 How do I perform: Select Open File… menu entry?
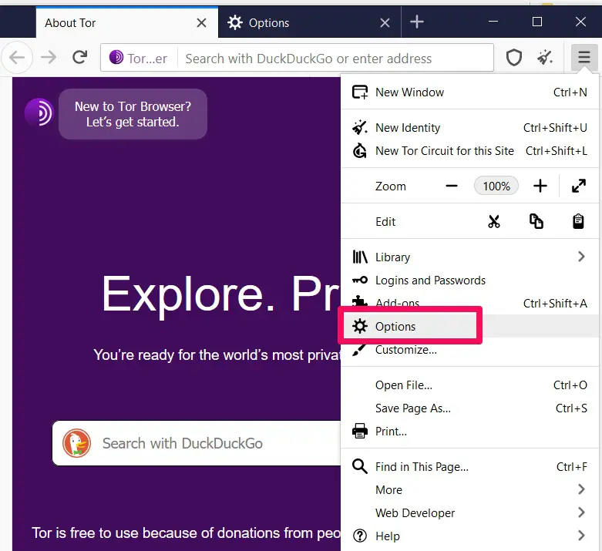pos(469,385)
